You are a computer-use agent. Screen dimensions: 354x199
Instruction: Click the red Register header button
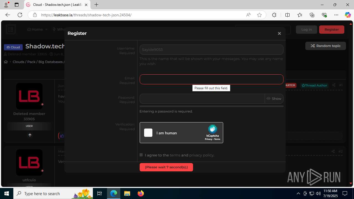tap(332, 30)
